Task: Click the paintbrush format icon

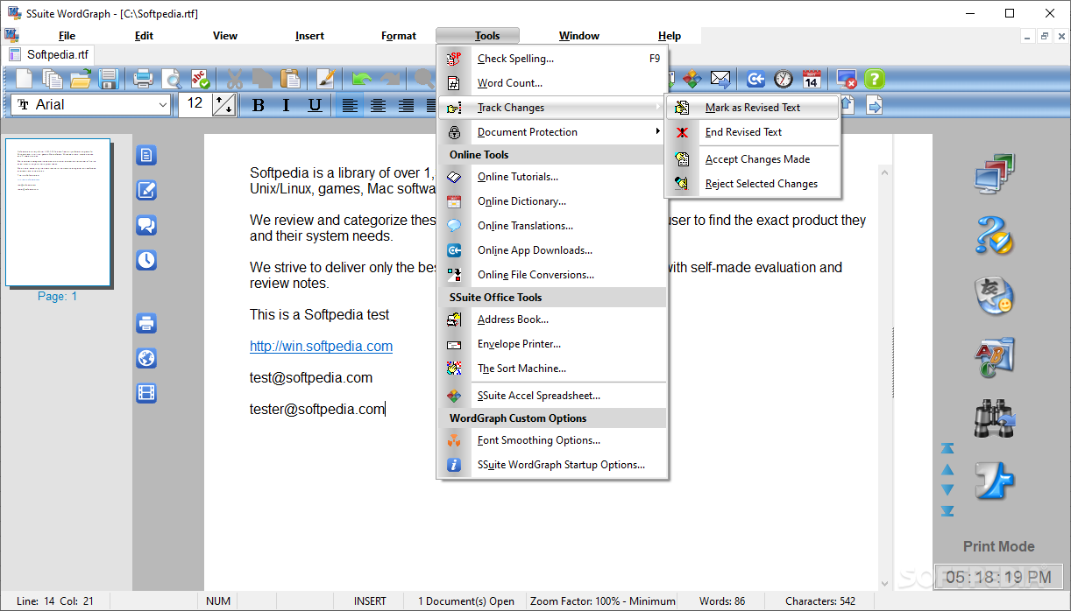Action: [x=326, y=80]
